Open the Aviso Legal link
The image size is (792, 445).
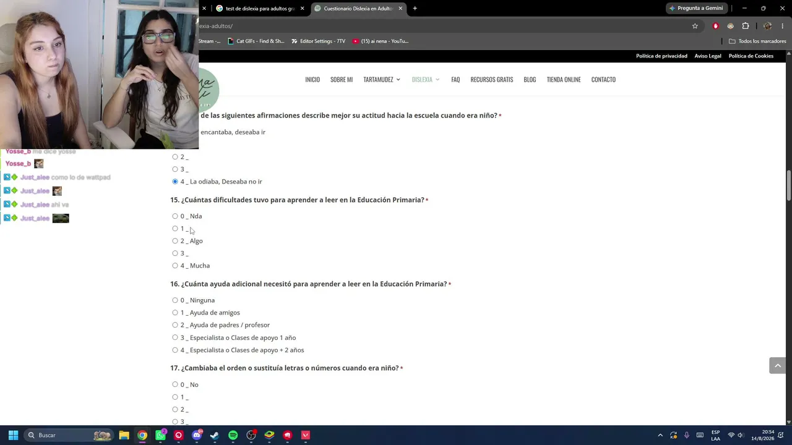[708, 56]
